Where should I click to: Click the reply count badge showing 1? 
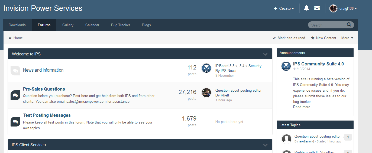[x=348, y=137]
